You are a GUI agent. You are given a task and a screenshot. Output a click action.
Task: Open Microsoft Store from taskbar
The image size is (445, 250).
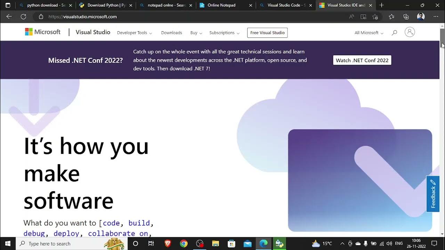pyautogui.click(x=232, y=243)
